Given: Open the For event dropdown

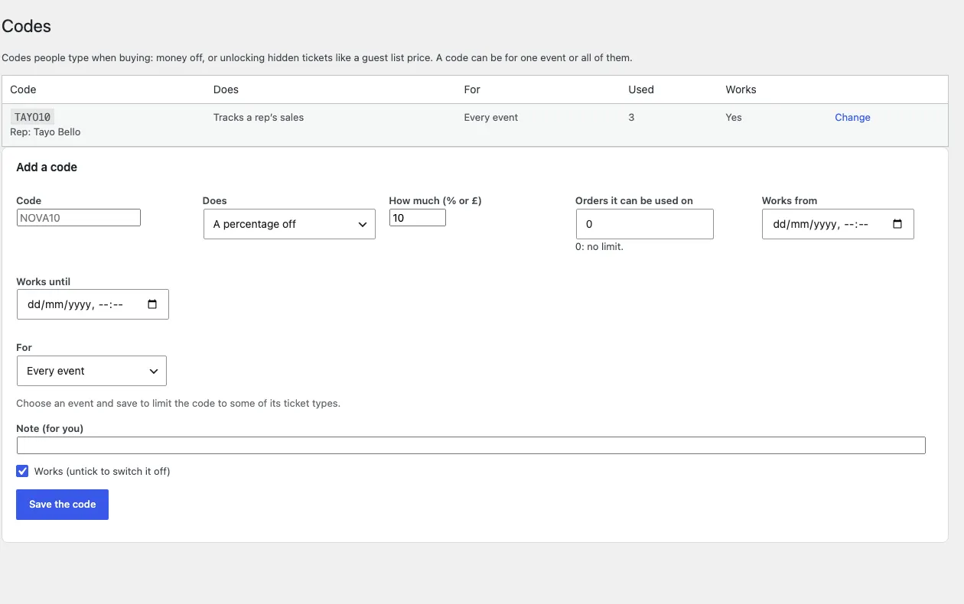Looking at the screenshot, I should coord(92,371).
